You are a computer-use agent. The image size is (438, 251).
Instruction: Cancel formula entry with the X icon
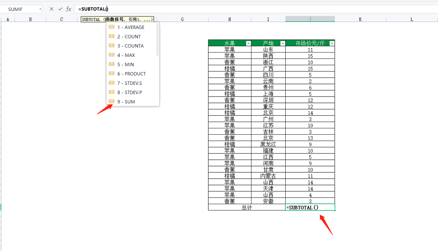[51, 9]
